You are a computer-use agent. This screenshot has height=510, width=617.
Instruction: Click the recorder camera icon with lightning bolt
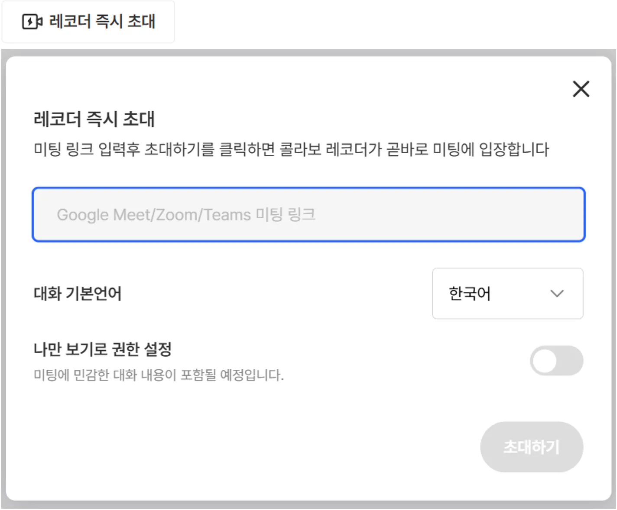(x=32, y=21)
